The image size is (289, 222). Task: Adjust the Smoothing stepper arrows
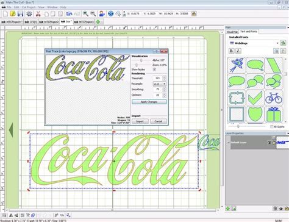[164, 90]
